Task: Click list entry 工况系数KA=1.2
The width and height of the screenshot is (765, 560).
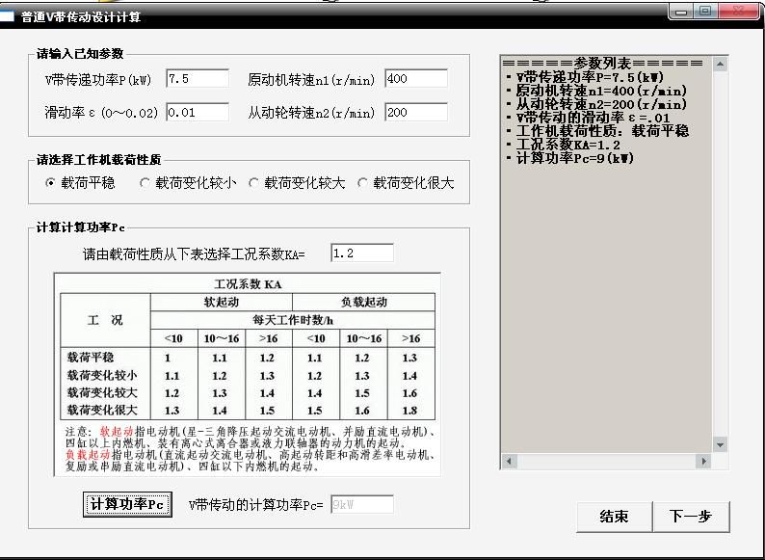Action: tap(564, 145)
